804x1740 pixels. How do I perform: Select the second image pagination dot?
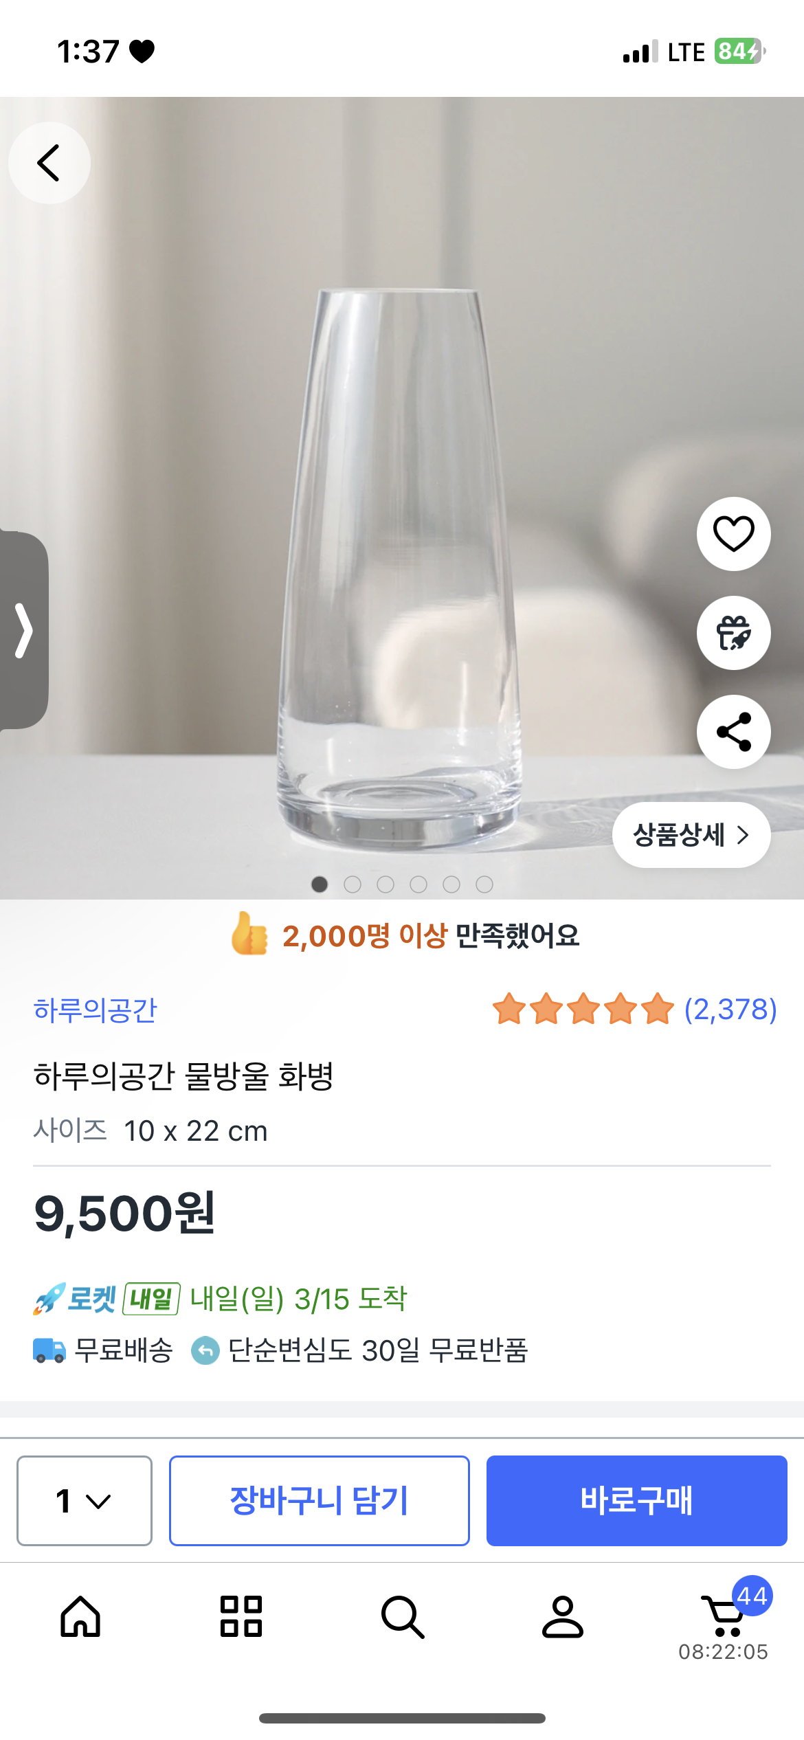coord(353,884)
